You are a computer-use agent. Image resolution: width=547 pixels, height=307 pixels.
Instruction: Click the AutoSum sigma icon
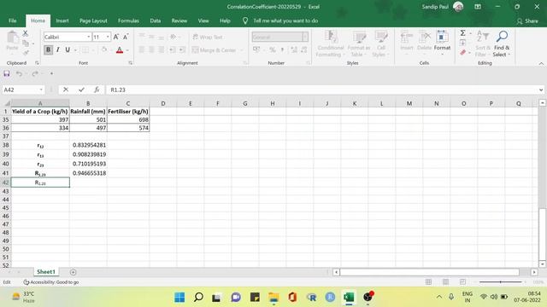(x=462, y=33)
